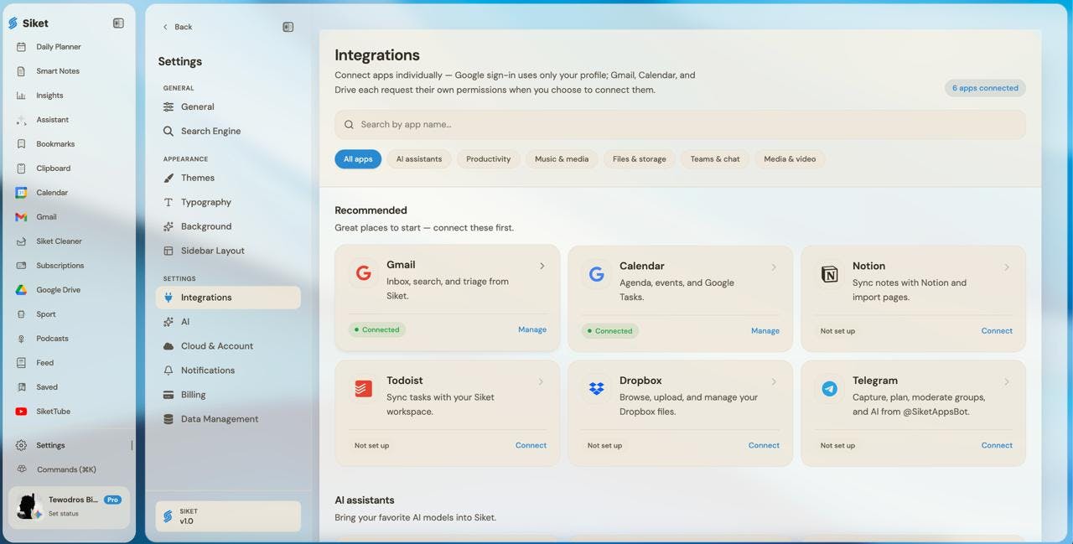Open Podcasts microphone icon
Screen dimensions: 1073x544
pos(21,339)
